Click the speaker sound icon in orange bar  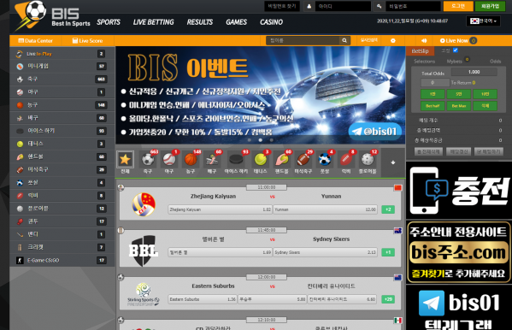click(x=424, y=41)
